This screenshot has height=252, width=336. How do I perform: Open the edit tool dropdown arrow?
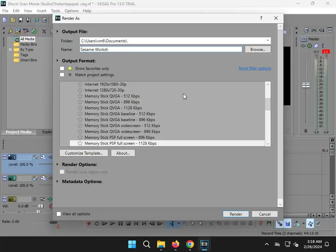(x=178, y=224)
